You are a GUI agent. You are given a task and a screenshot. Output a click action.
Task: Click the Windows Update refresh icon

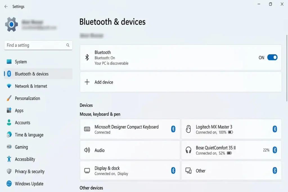tap(9, 183)
